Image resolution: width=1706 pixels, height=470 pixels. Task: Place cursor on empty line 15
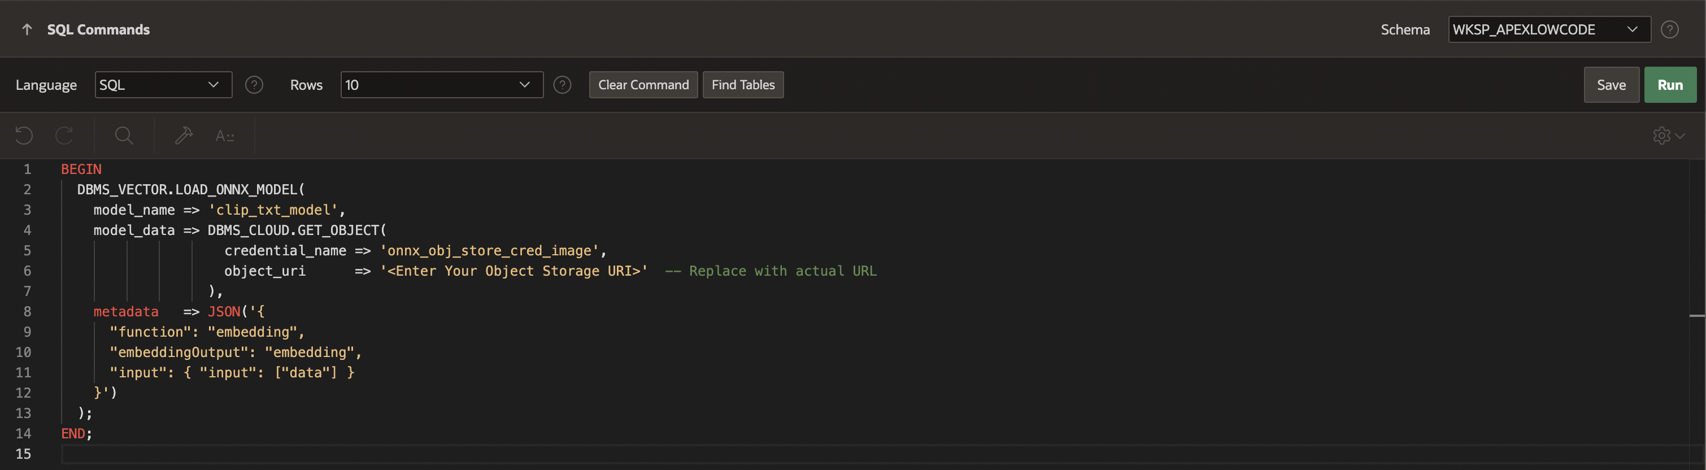pos(397,454)
